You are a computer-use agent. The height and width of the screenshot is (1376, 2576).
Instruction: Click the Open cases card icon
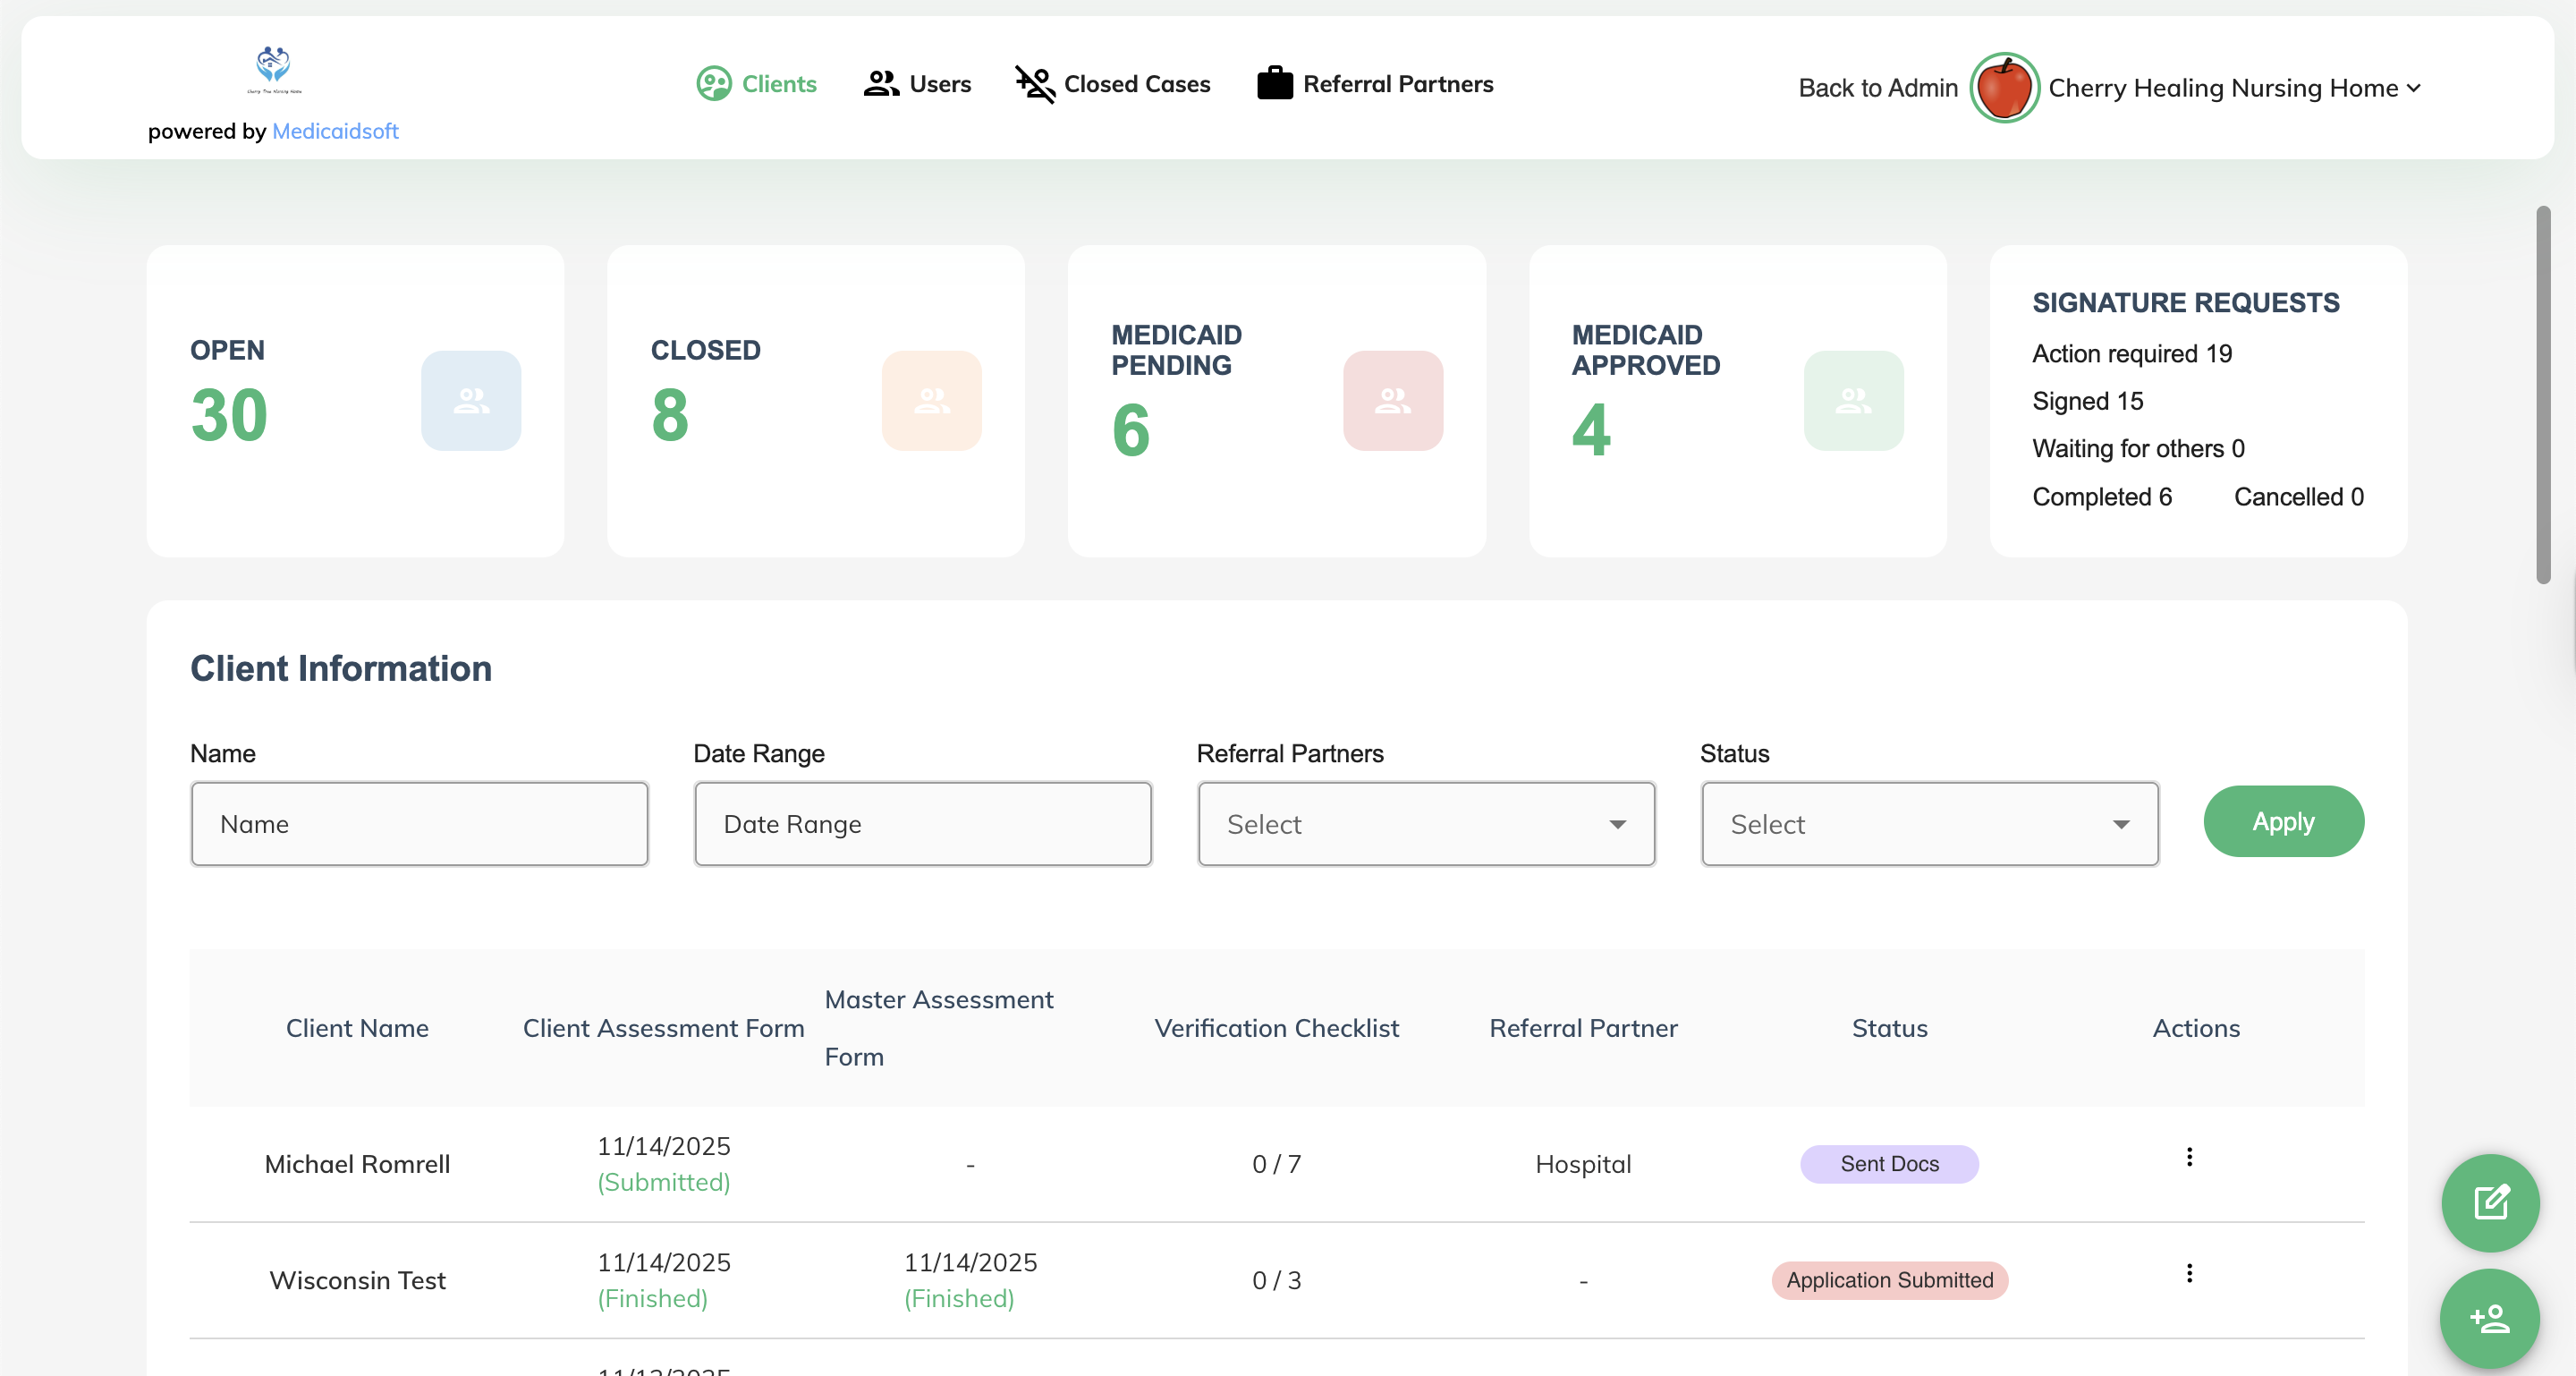click(471, 401)
